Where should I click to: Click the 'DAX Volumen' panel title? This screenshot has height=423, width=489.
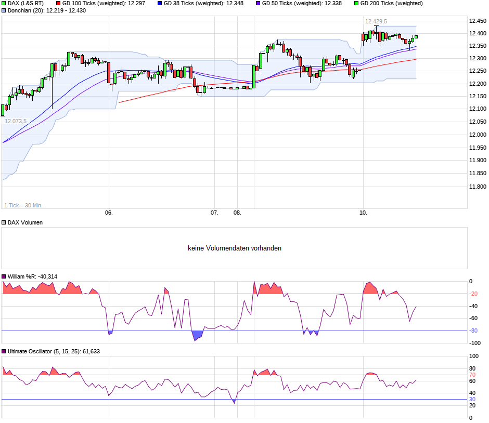[25, 222]
